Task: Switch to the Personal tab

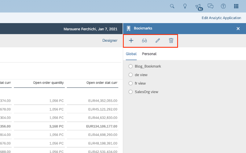Action: [149, 54]
